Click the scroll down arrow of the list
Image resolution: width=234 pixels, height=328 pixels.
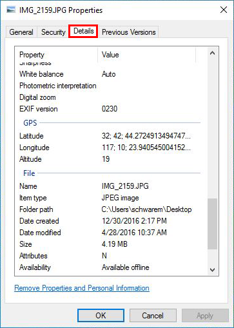(212, 270)
